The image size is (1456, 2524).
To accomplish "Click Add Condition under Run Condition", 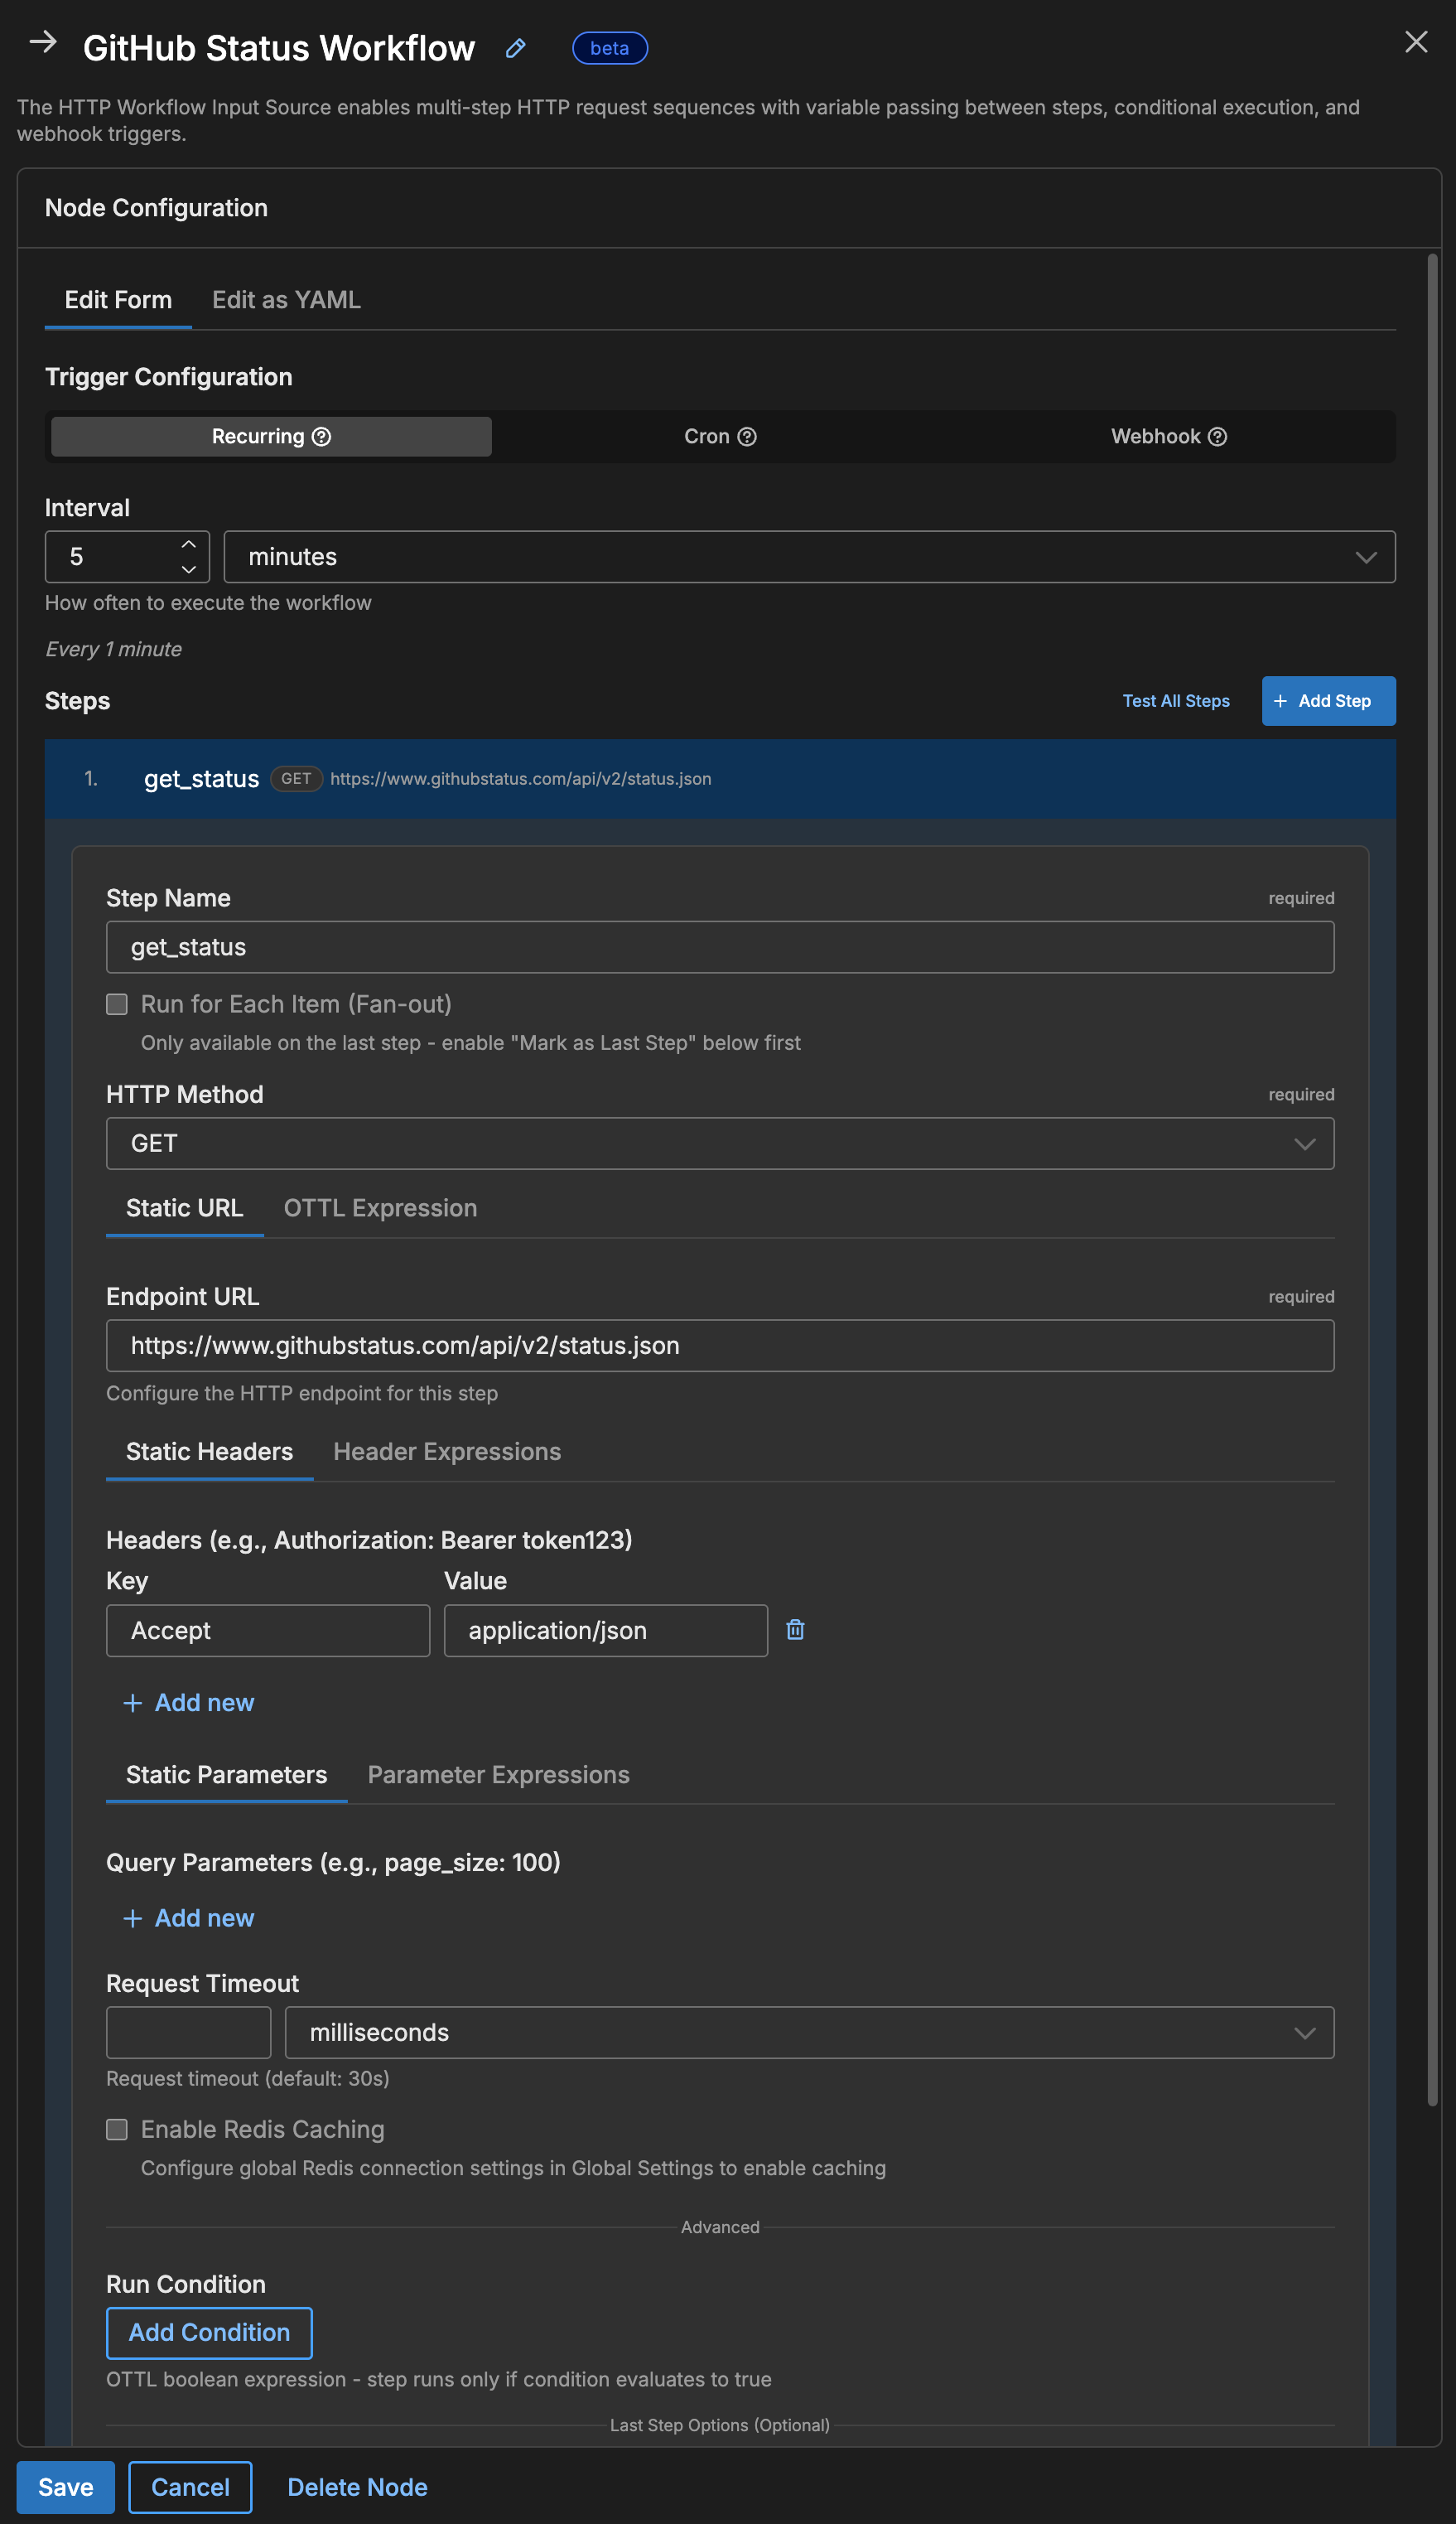I will point(208,2332).
